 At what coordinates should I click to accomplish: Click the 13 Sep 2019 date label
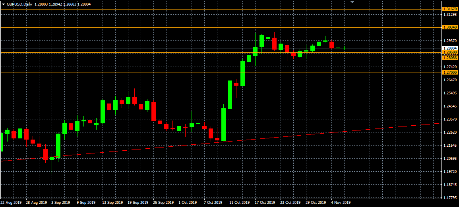coord(113,203)
